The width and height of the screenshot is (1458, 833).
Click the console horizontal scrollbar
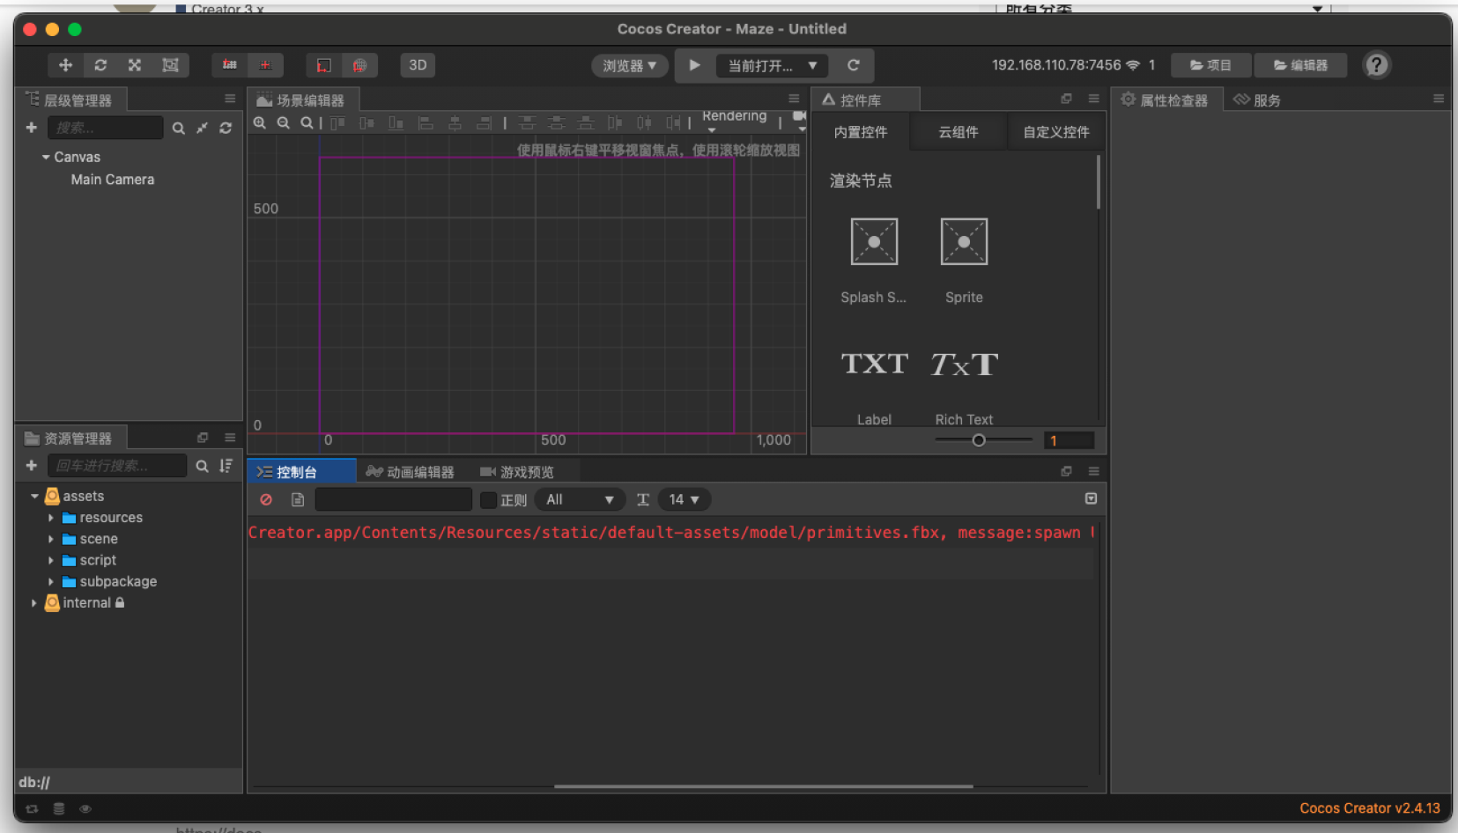coord(763,786)
